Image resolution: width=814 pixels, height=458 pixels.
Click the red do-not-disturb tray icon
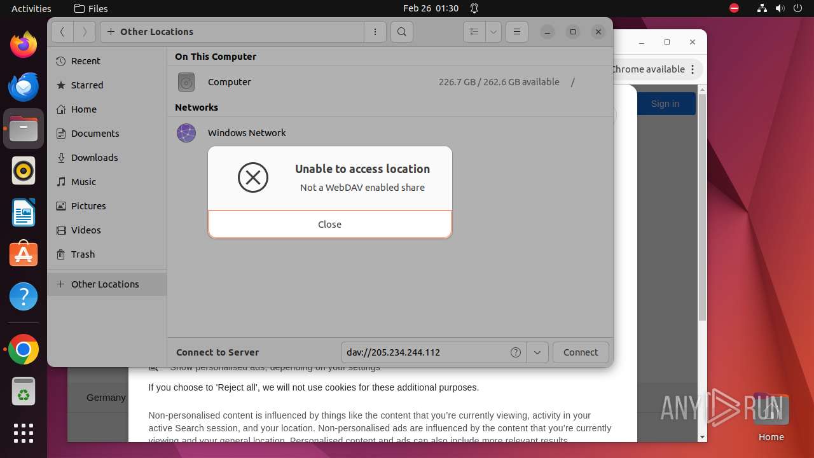pyautogui.click(x=735, y=8)
